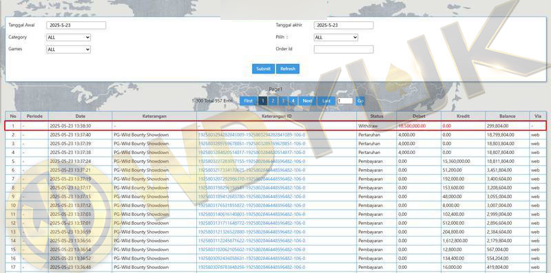This screenshot has width=551, height=273.
Task: Go to the Next page
Action: 307,101
